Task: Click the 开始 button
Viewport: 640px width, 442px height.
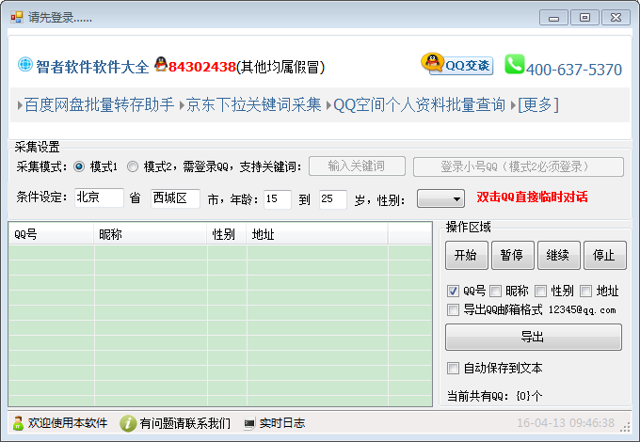Action: [466, 255]
